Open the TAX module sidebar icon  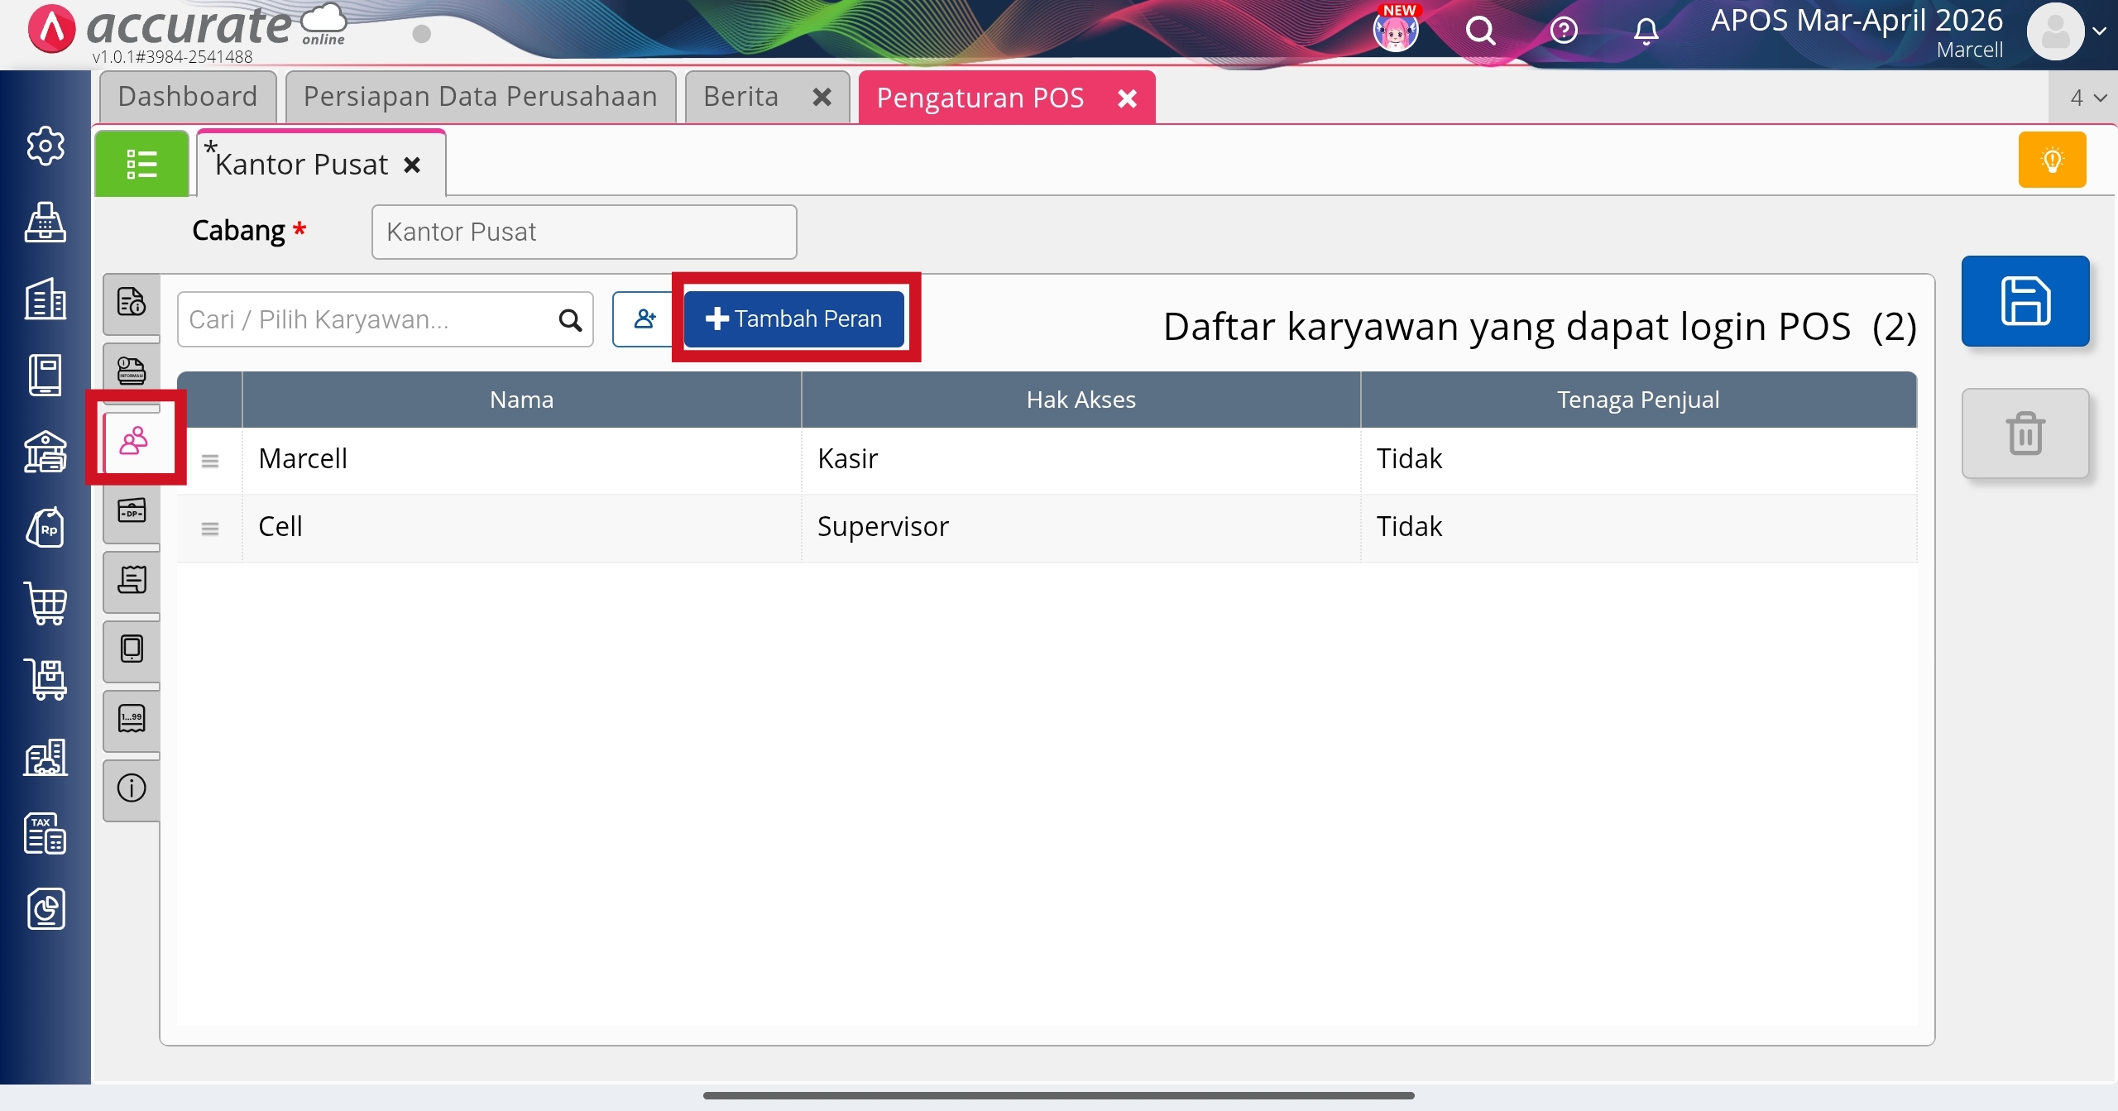coord(46,833)
